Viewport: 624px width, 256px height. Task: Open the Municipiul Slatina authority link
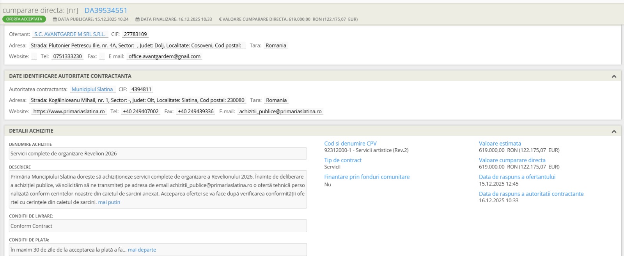[x=92, y=89]
